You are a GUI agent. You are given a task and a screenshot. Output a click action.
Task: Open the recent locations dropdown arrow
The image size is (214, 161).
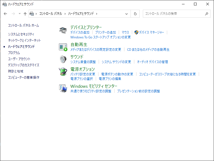tap(20, 14)
